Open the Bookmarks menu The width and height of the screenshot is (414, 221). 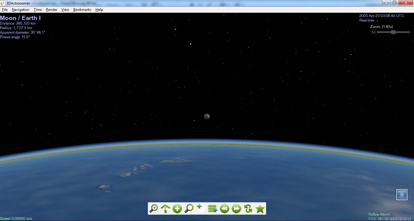(x=82, y=10)
